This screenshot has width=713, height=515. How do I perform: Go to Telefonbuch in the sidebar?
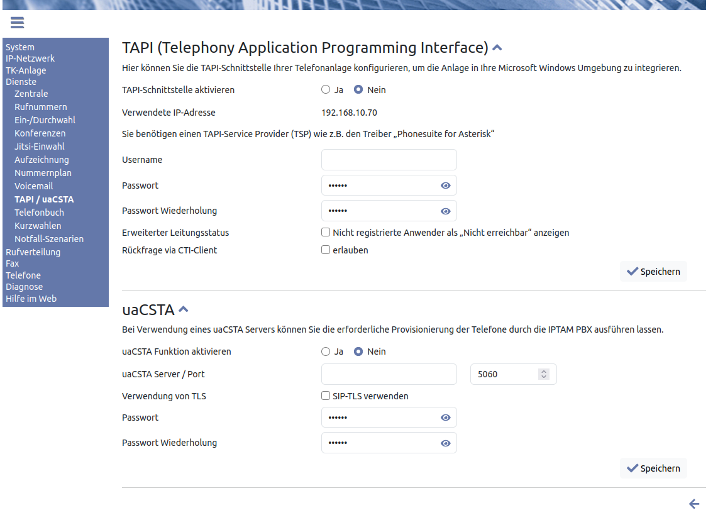(x=39, y=213)
